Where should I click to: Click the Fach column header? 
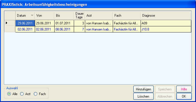coord(127,16)
